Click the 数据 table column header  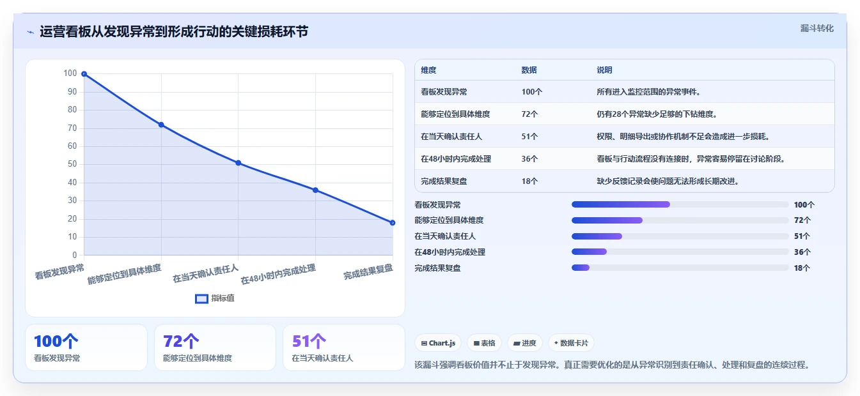pos(529,70)
